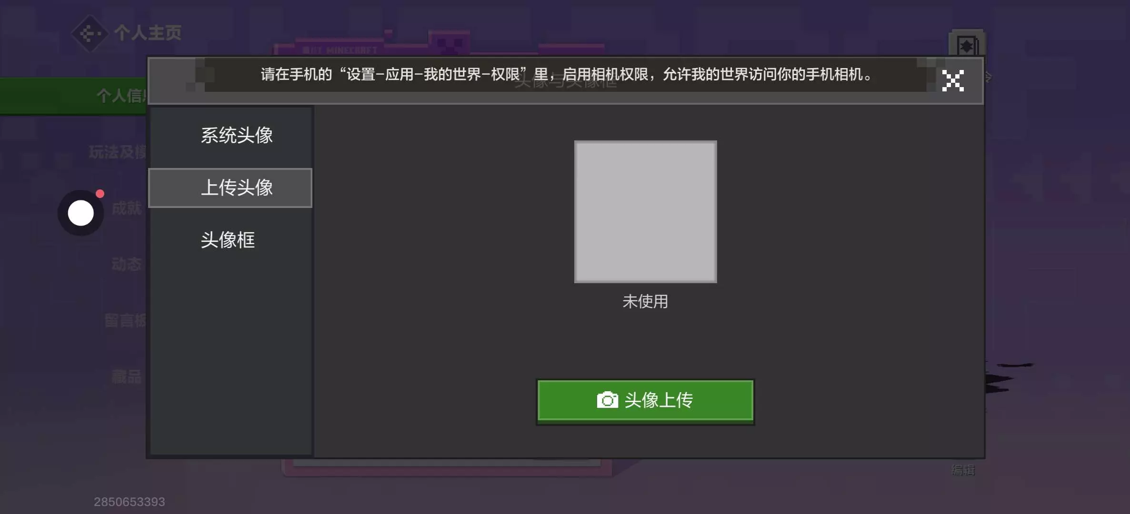Click the back arrow beside 个人主页

tap(90, 33)
